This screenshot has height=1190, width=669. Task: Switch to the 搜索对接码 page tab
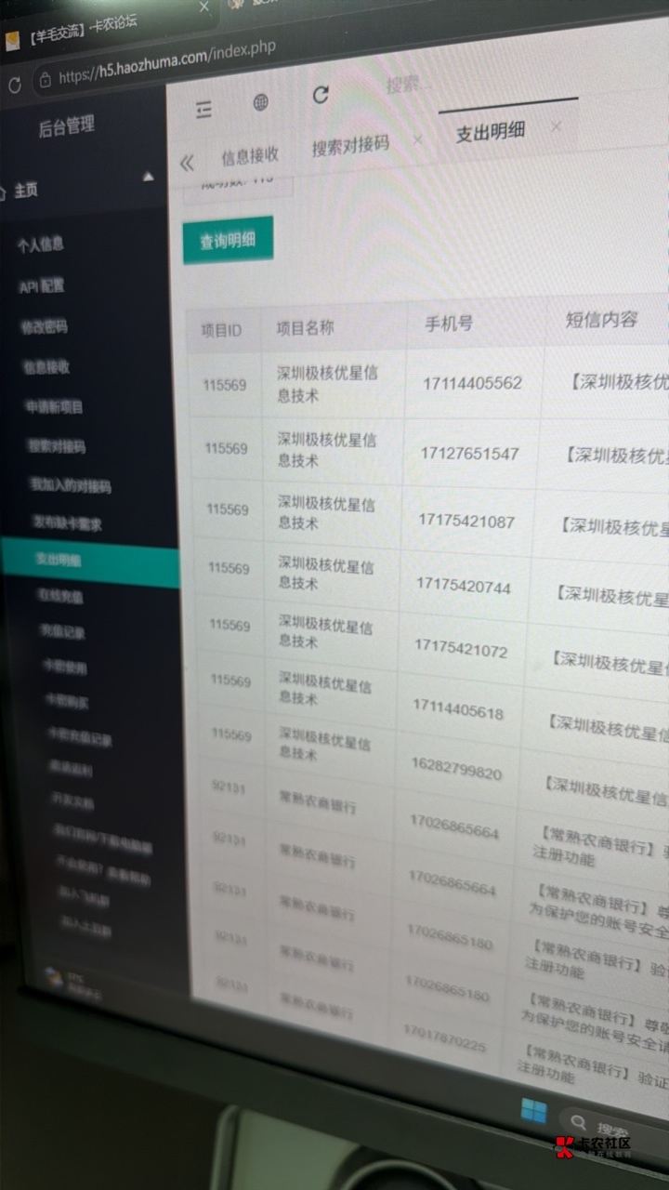350,146
